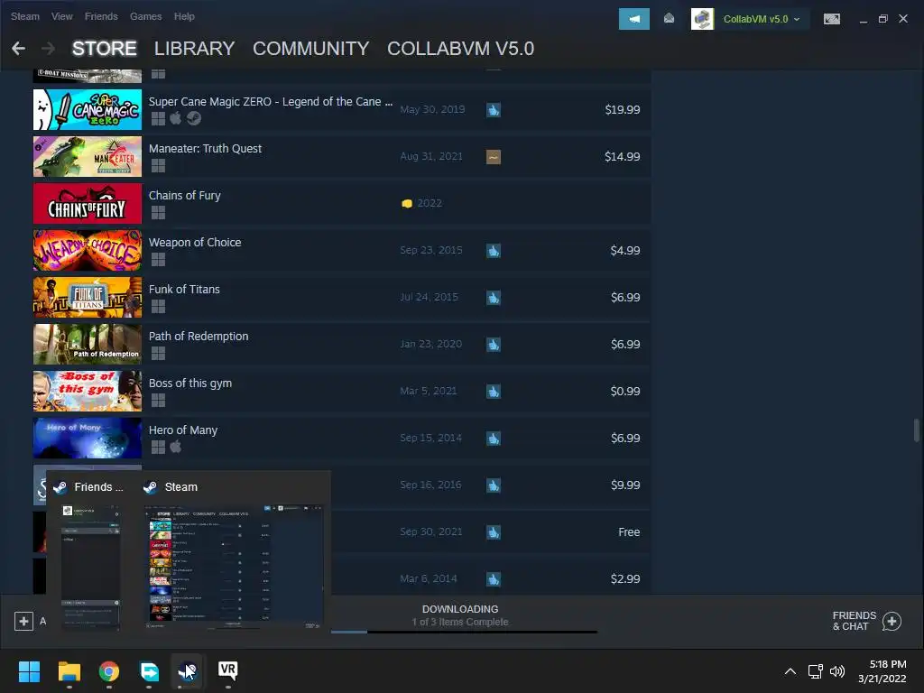Click the Boss of this gym title
Viewport: 924px width, 693px height.
coord(189,383)
